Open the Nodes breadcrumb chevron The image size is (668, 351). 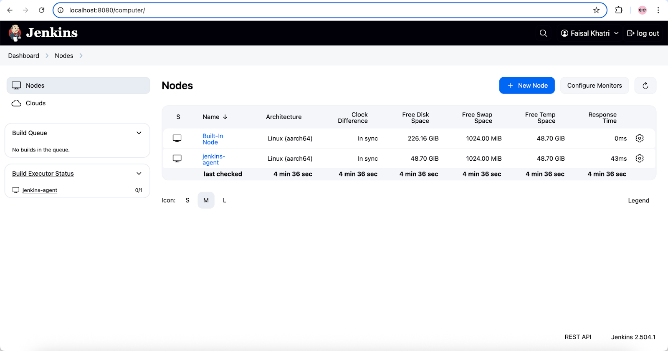[x=81, y=56]
